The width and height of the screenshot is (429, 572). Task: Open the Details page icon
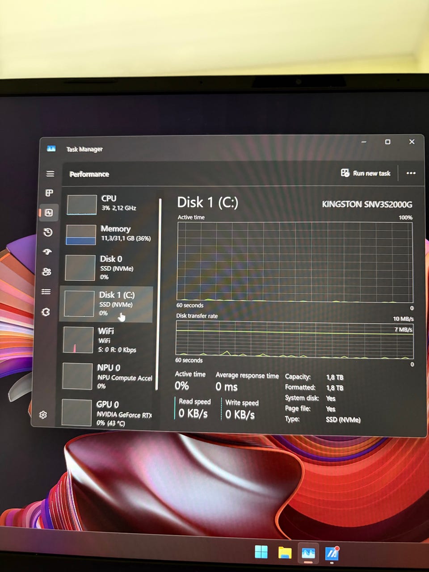(46, 292)
